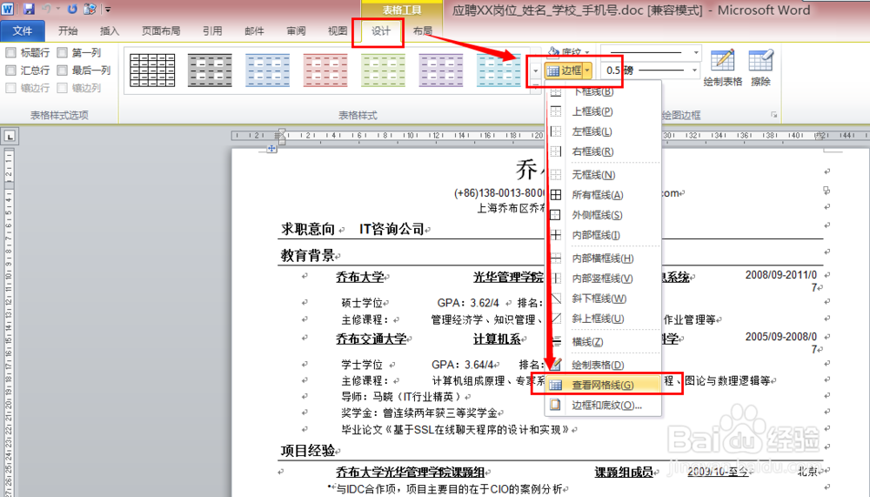The width and height of the screenshot is (870, 497).
Task: Toggle the 最后一列 last column checkbox
Action: click(62, 71)
